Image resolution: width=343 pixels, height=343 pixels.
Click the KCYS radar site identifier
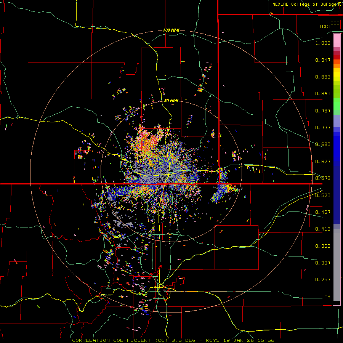213,340
